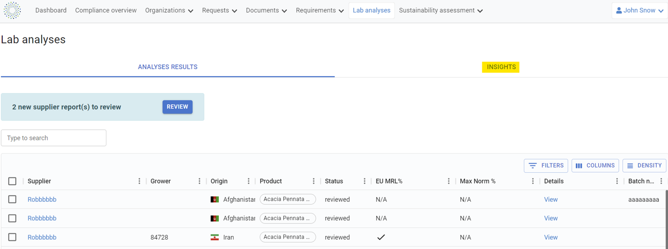Click Afghanistan flag in first table row
The height and width of the screenshot is (249, 668).
tap(214, 199)
